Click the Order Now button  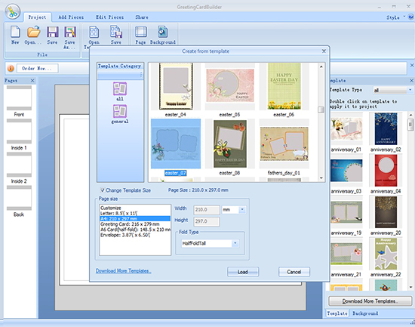37,69
